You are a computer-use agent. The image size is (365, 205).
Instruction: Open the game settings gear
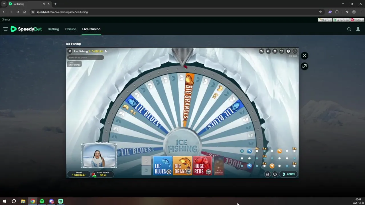tap(275, 51)
